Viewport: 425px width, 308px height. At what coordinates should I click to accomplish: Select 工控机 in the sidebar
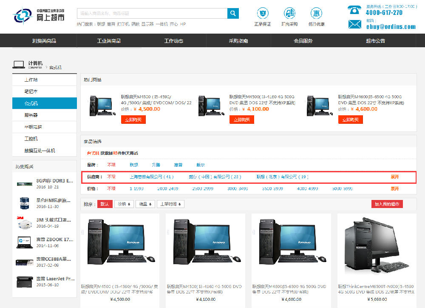tap(45, 139)
